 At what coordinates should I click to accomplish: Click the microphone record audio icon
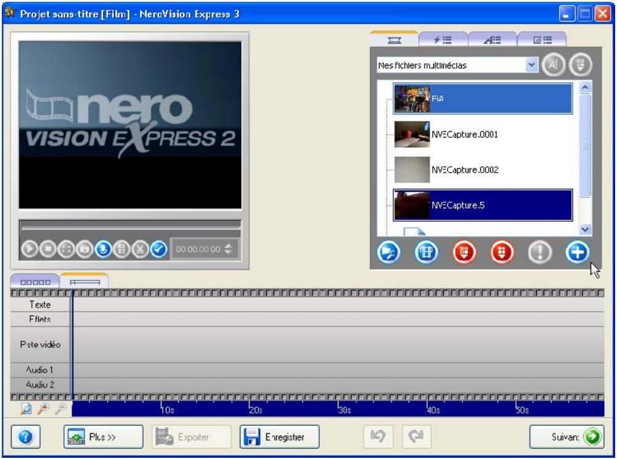click(x=103, y=249)
